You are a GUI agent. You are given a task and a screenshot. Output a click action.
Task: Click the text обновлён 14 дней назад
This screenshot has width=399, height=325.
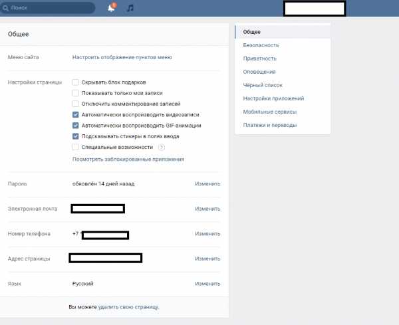point(103,183)
